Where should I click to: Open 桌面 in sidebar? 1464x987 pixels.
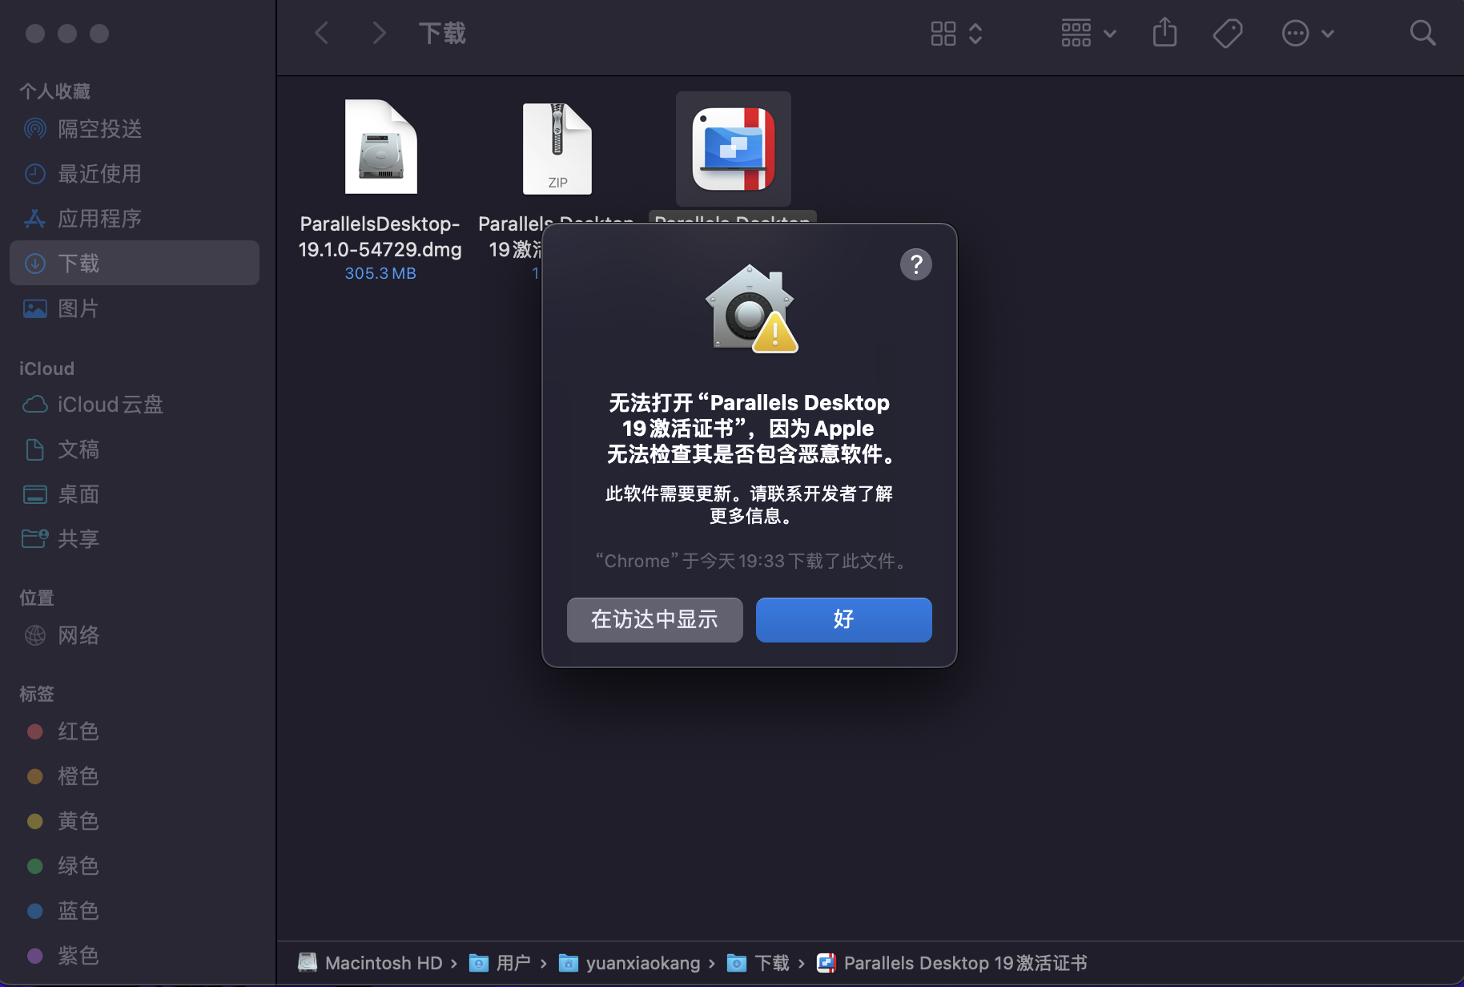(x=135, y=494)
